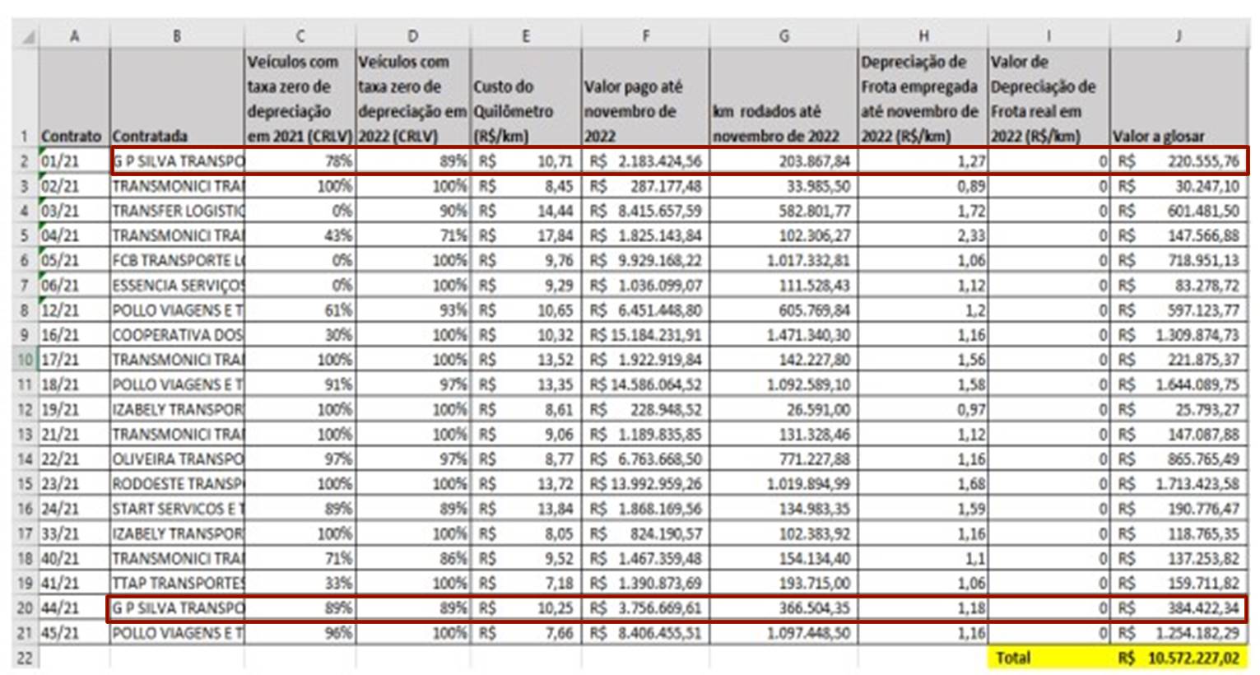Select depreciation cell 2,33
The height and width of the screenshot is (675, 1260).
click(x=923, y=235)
